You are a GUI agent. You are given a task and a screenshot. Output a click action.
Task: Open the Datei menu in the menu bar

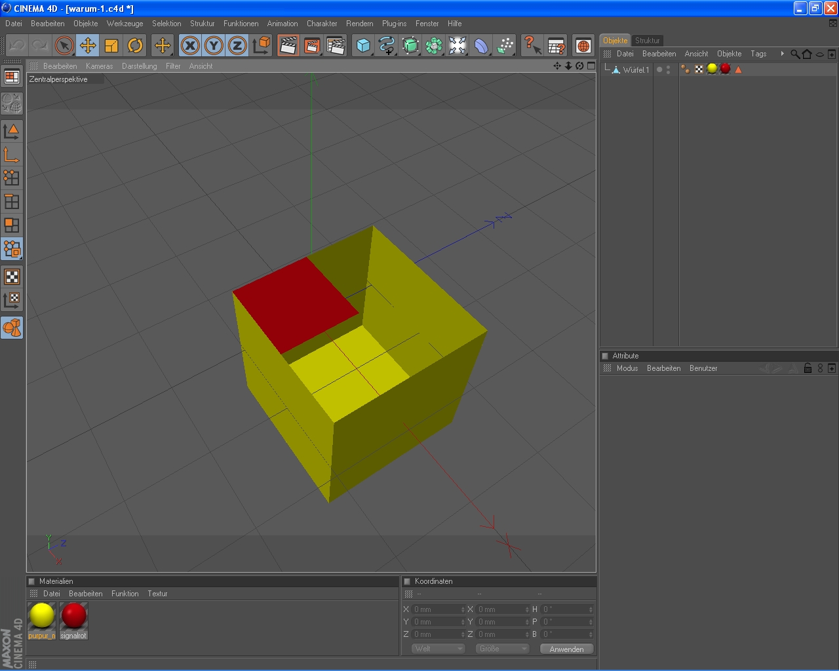point(14,24)
